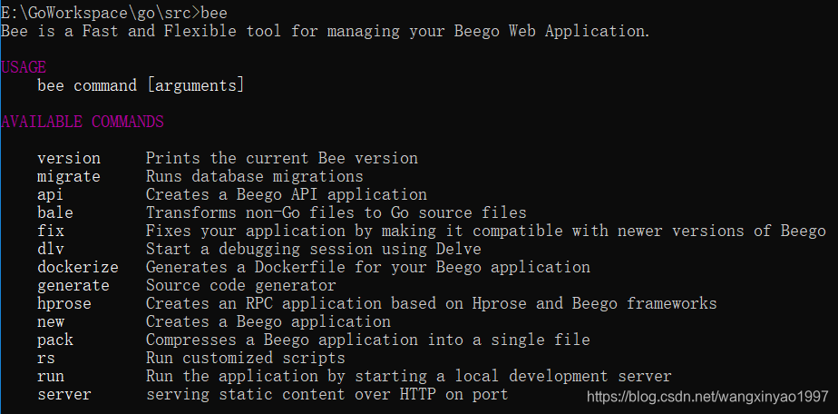Screen dimensions: 838x414
Task: Open the blog.csdn.net watermark URL
Action: [707, 397]
